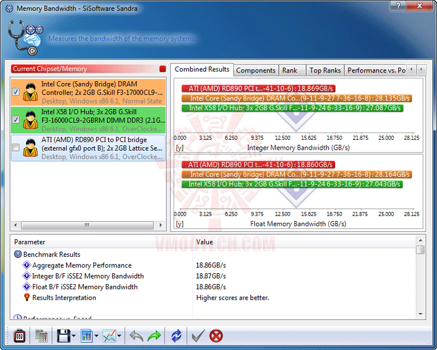Click the horizontal scrollbar thumb in reference list
The image size is (437, 350).
pos(87,225)
